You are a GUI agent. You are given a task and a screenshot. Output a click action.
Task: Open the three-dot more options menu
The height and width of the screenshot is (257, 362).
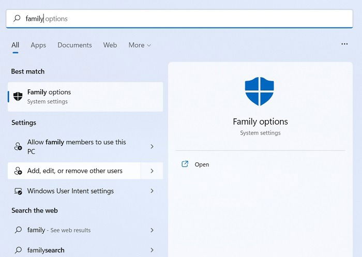[x=344, y=44]
